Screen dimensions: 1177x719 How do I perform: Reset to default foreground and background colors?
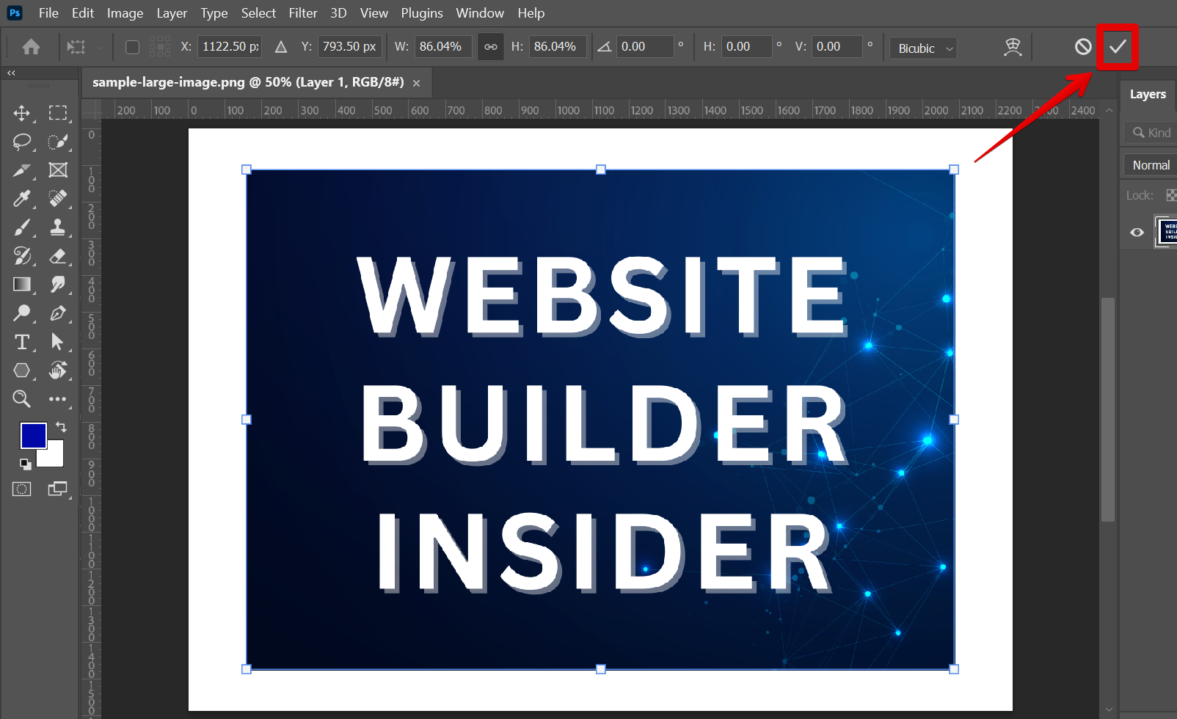[25, 464]
